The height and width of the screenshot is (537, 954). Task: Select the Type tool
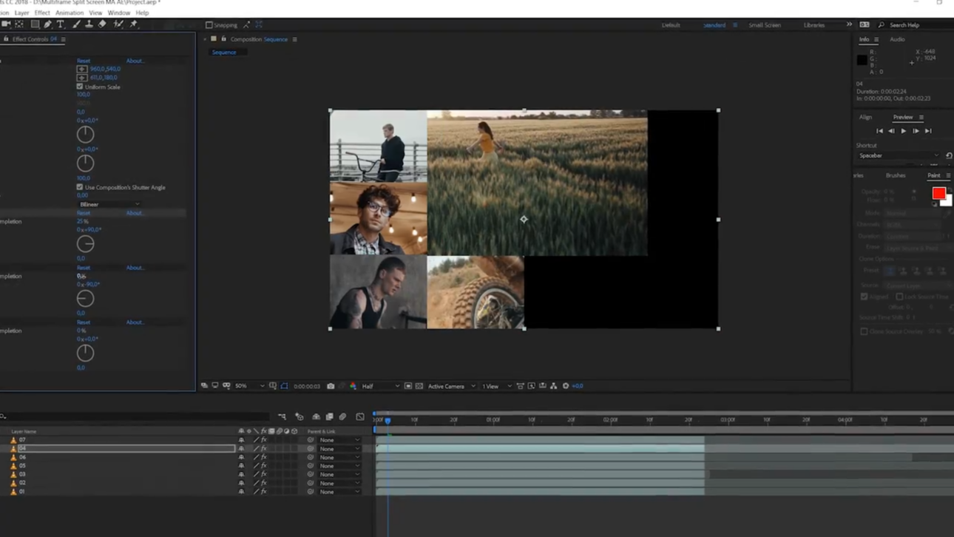pos(60,24)
